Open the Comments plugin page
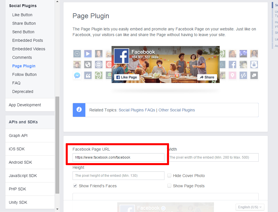This screenshot has height=212, width=278. pyautogui.click(x=22, y=57)
